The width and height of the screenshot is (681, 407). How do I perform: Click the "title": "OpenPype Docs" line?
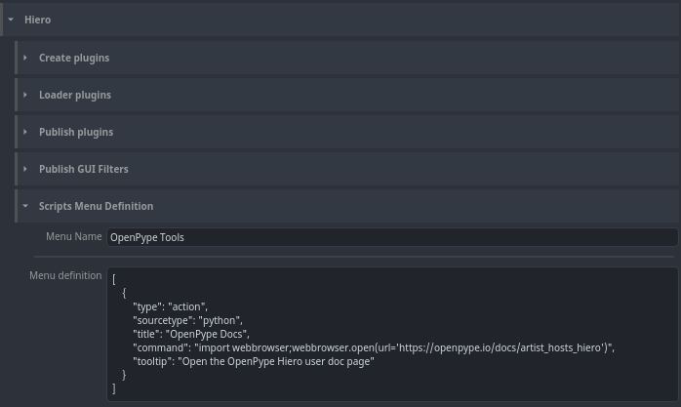click(191, 334)
